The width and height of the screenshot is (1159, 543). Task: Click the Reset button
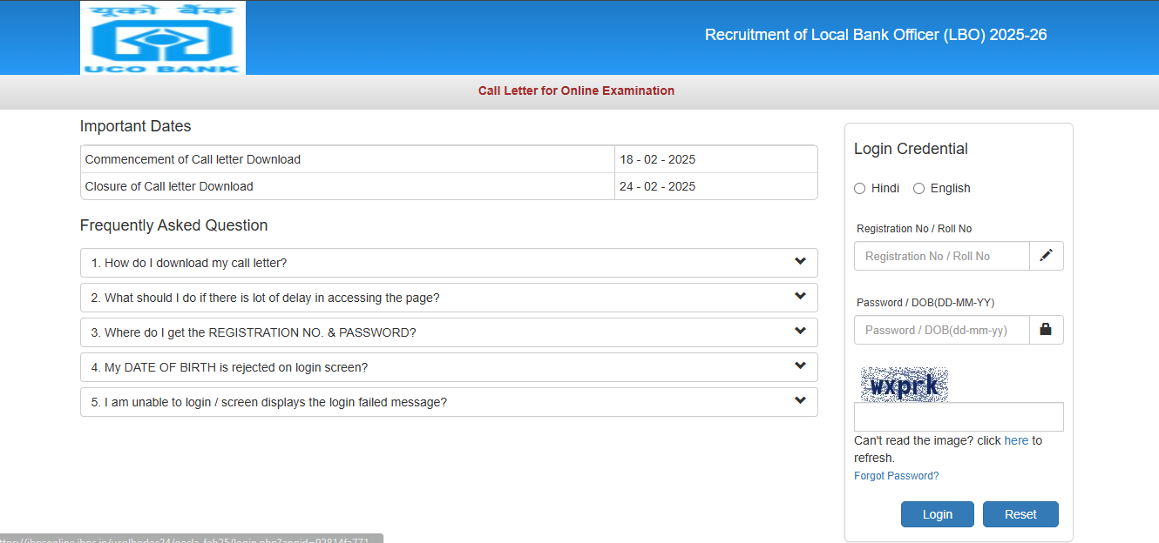(x=1020, y=513)
